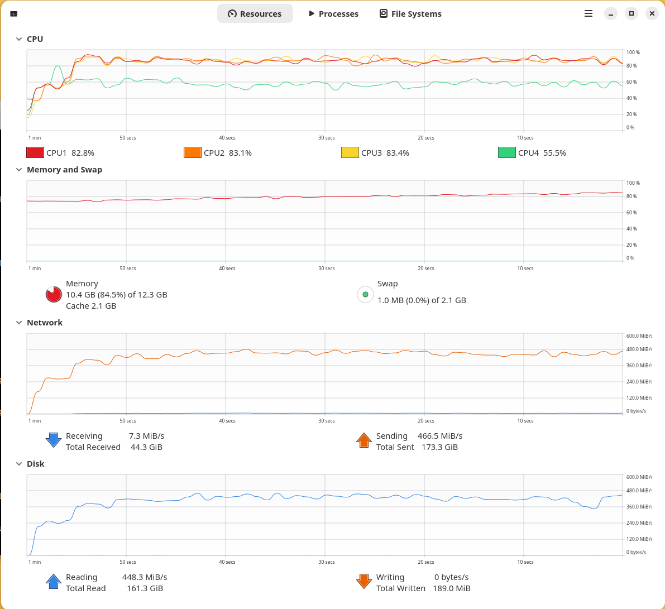This screenshot has height=609, width=665.
Task: Collapse the Network section
Action: point(19,322)
